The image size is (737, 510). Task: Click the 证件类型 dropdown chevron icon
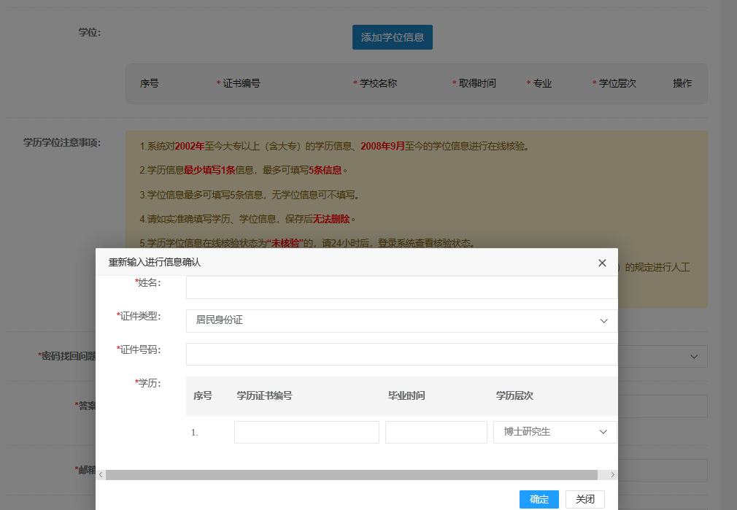(603, 321)
